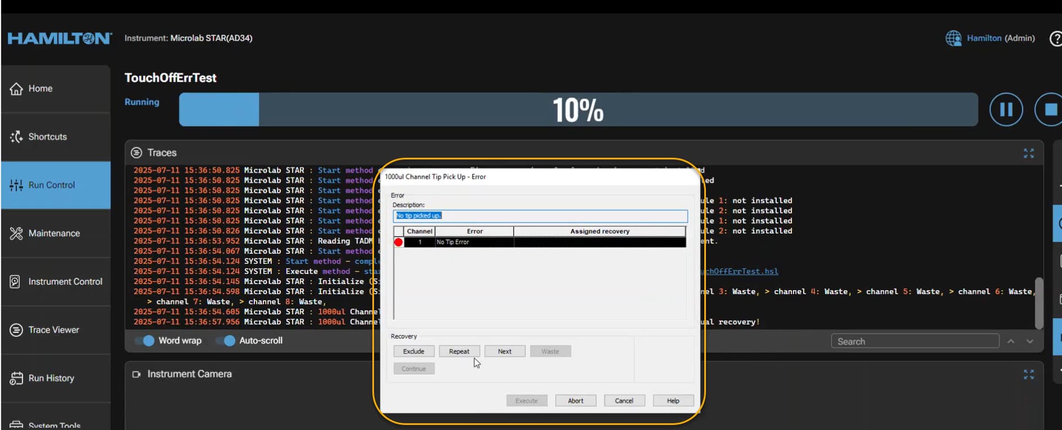The height and width of the screenshot is (430, 1062).
Task: Click Next recovery button
Action: (505, 351)
